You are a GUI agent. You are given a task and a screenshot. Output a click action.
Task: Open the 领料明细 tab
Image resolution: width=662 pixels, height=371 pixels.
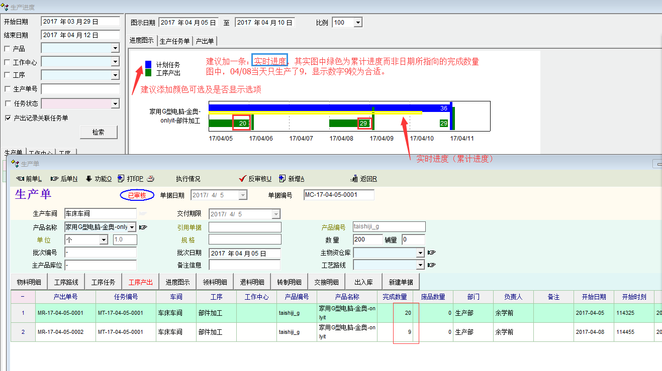(x=215, y=282)
